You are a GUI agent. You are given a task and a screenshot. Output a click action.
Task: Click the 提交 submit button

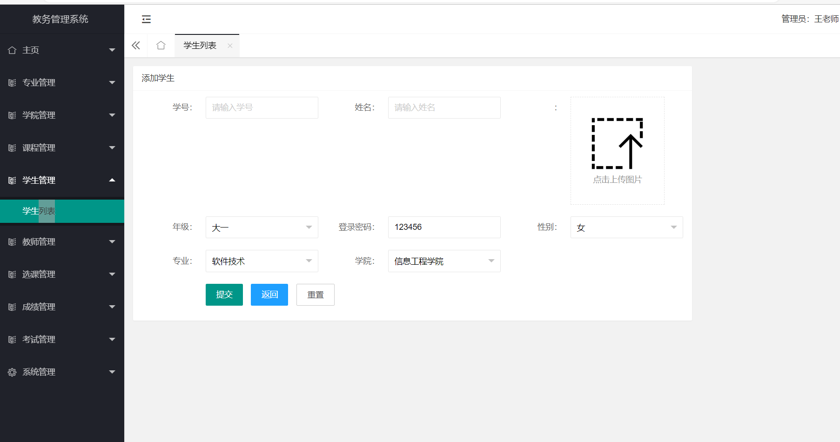(224, 295)
